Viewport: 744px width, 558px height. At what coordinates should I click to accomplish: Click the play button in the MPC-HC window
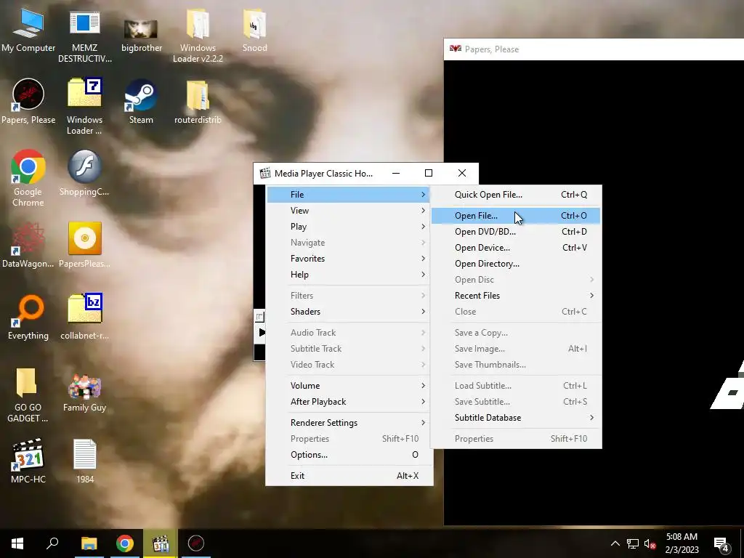[x=261, y=333]
